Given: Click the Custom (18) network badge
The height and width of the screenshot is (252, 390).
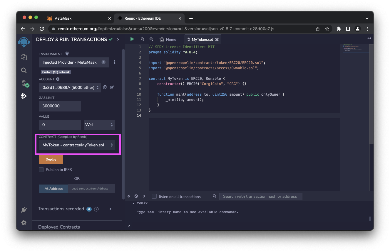Looking at the screenshot, I should pos(56,72).
